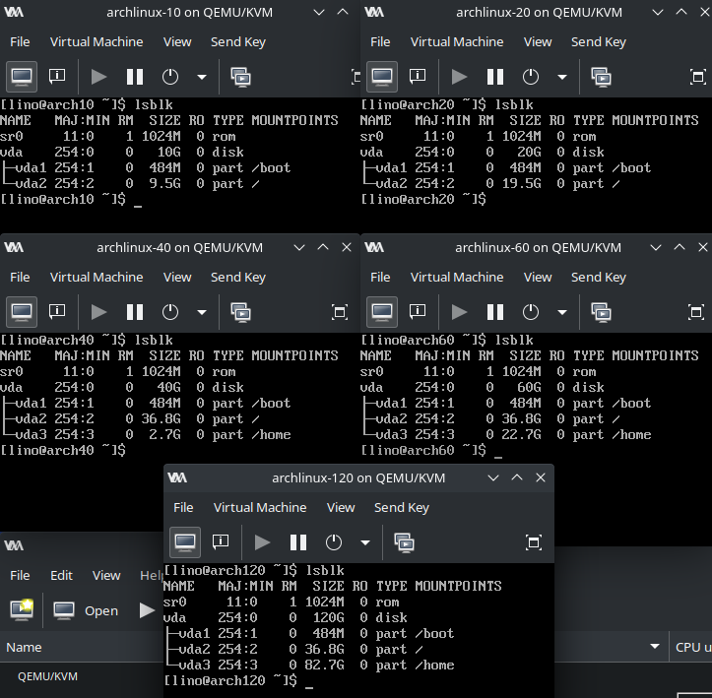Click Run button in archlinux-120 window
Image resolution: width=712 pixels, height=698 pixels.
coord(262,542)
